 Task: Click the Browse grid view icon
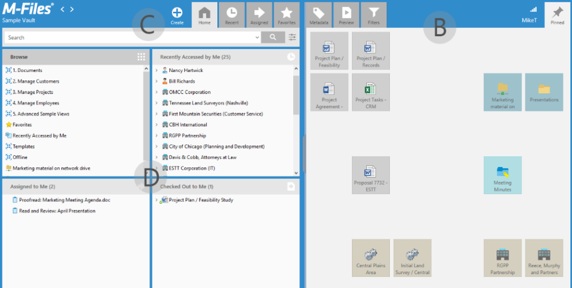coord(141,56)
